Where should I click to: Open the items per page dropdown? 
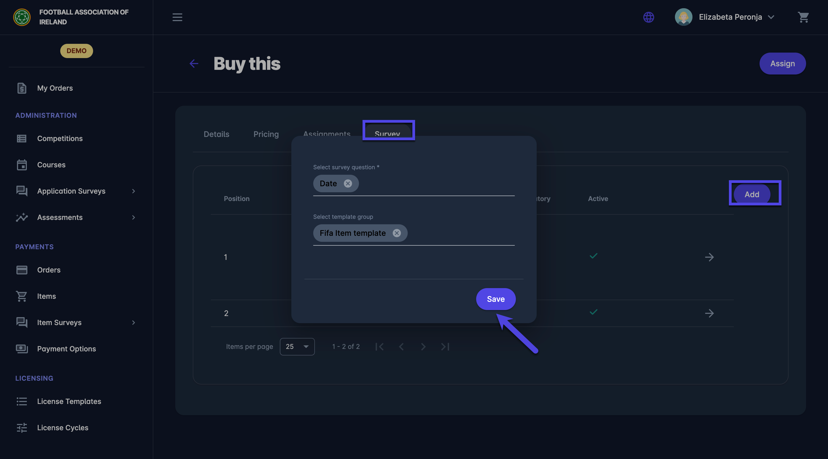tap(297, 346)
